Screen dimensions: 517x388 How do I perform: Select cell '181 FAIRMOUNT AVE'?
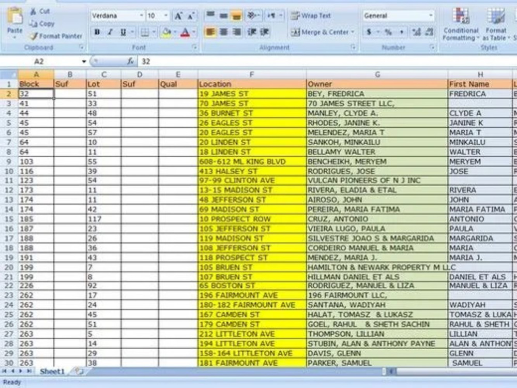[252, 363]
